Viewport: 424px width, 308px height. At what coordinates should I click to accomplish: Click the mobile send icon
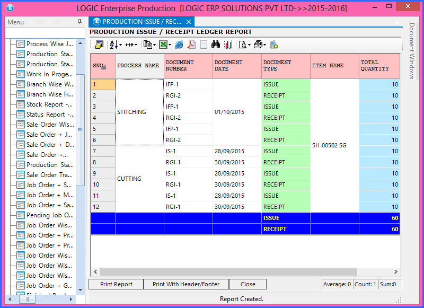coord(274,45)
